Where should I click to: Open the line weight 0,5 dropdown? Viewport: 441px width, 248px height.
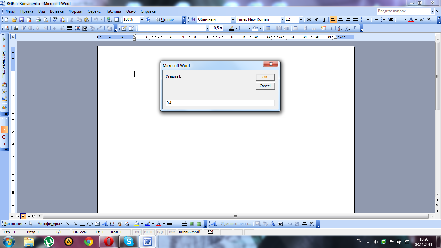pos(225,28)
